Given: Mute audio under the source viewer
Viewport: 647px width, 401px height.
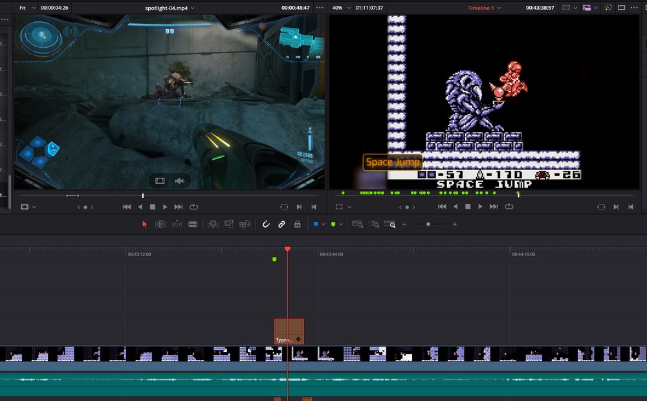Looking at the screenshot, I should pyautogui.click(x=180, y=181).
